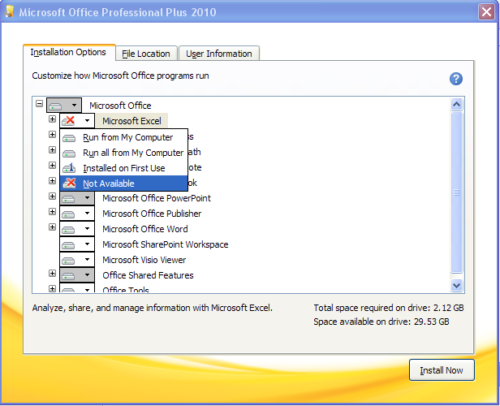Open install-state dropdown for Microsoft Excel
The image size is (500, 406).
pos(77,121)
